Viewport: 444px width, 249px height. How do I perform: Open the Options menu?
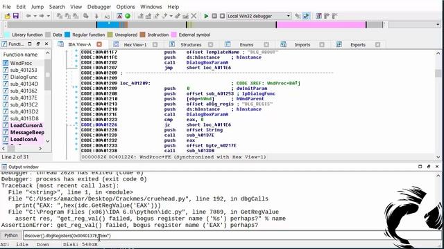(126, 7)
